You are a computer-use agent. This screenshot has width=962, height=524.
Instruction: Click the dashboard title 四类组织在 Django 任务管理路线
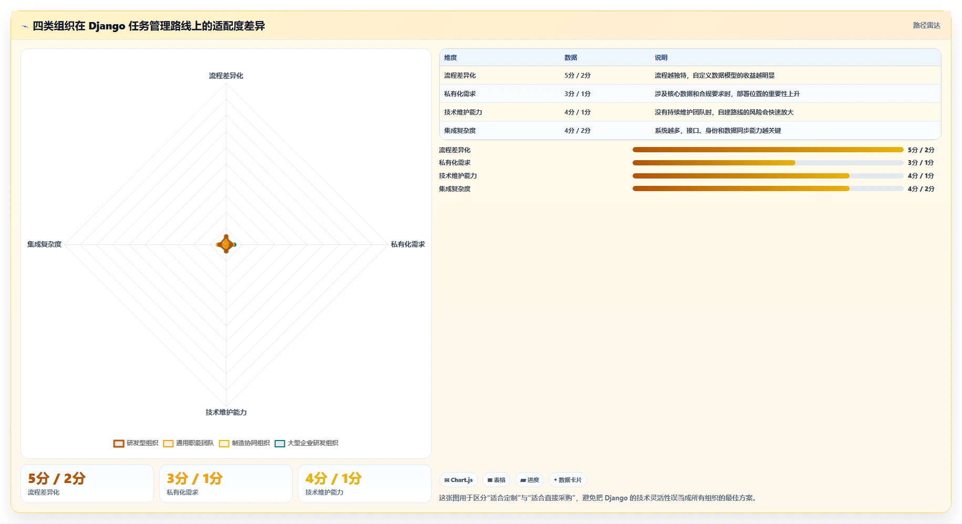pyautogui.click(x=149, y=26)
